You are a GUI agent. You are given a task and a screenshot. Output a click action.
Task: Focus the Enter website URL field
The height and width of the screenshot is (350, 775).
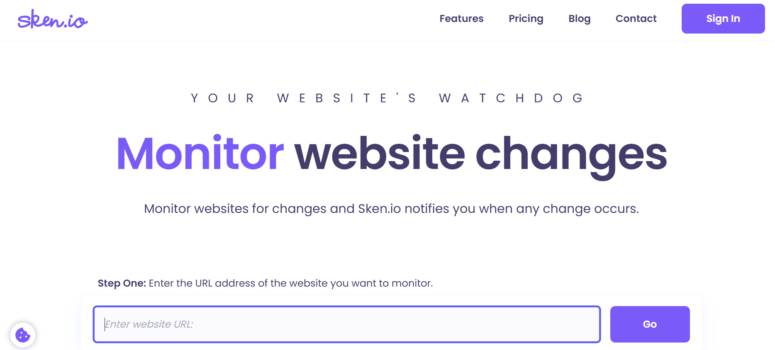click(346, 324)
